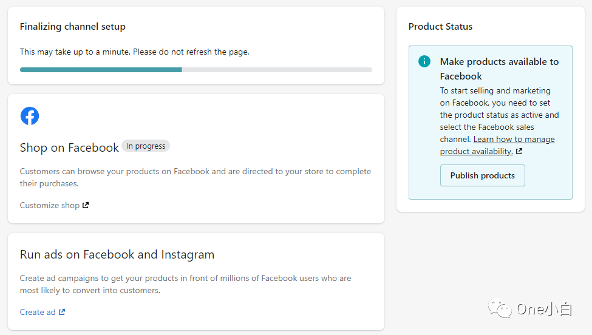The image size is (592, 335).
Task: Open Learn how to manage product availability link
Action: pyautogui.click(x=497, y=145)
